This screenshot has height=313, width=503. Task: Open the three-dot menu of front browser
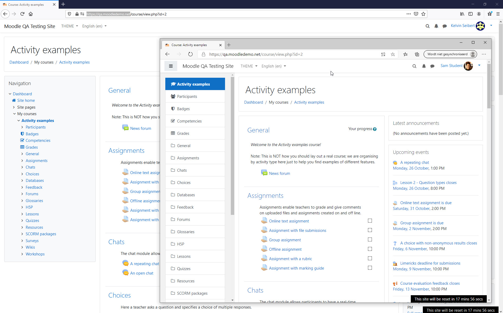[x=484, y=54]
